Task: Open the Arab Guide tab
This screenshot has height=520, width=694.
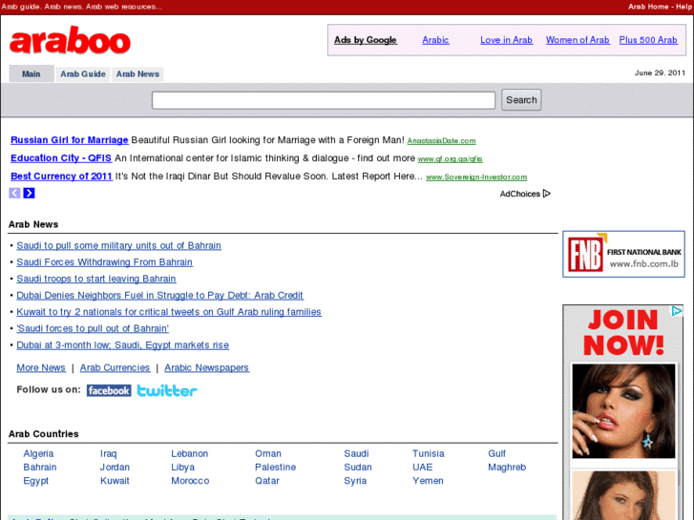Action: tap(83, 73)
